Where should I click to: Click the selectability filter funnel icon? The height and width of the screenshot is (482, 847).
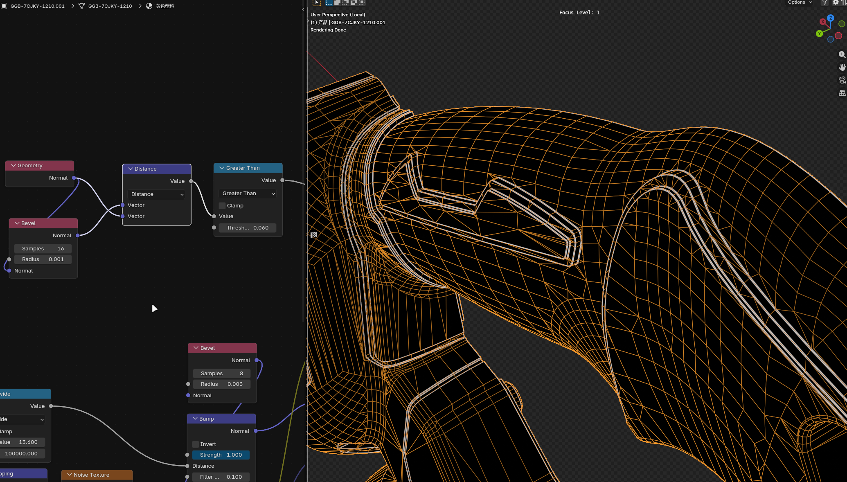click(x=824, y=2)
